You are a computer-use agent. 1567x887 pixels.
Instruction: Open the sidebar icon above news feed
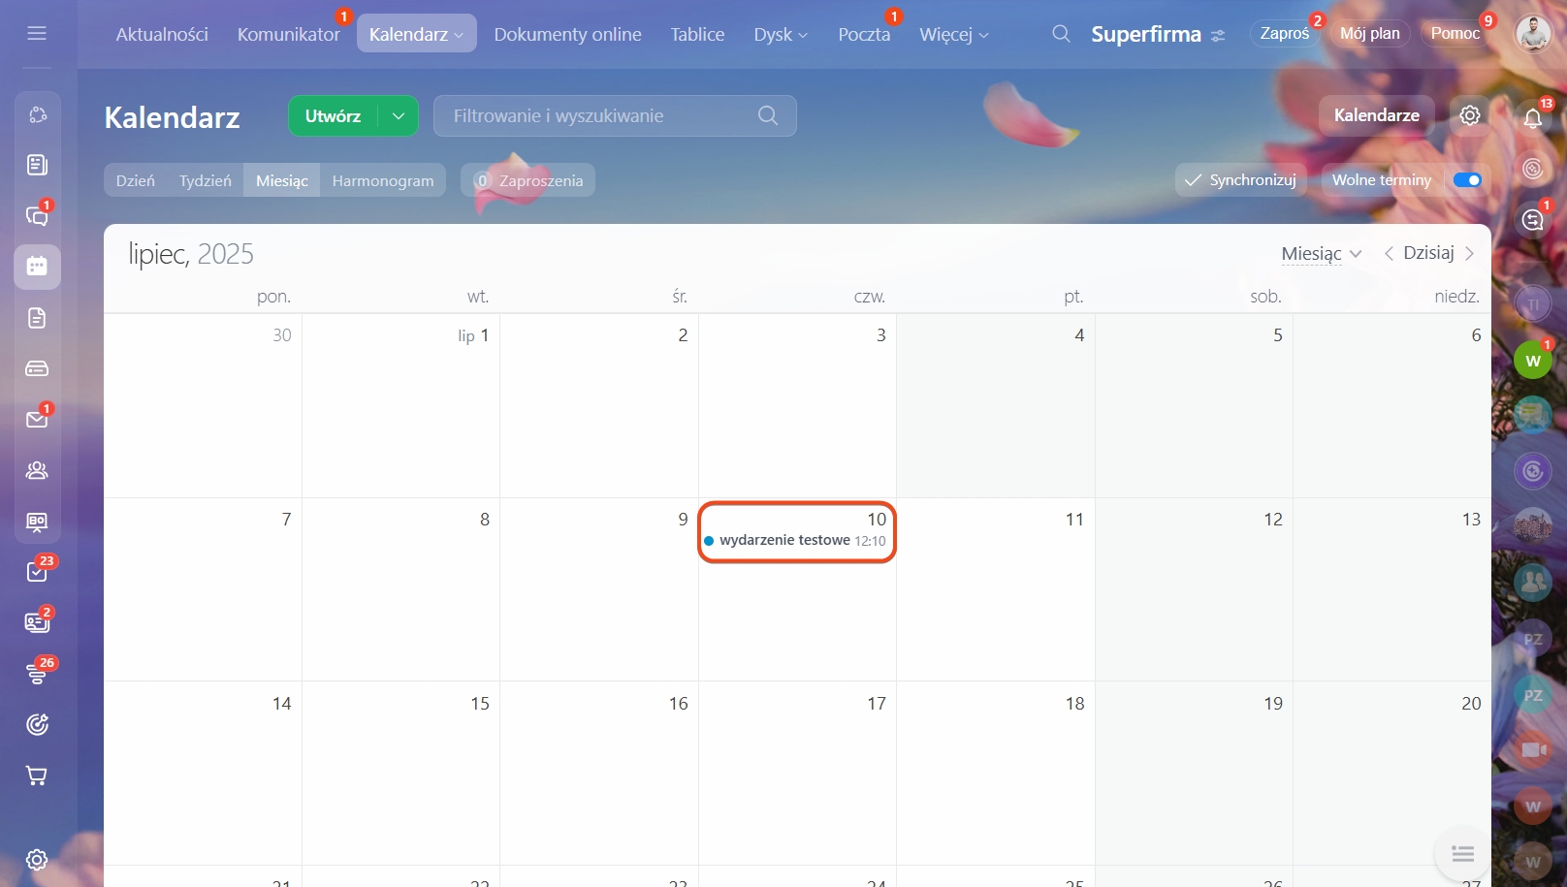click(x=37, y=114)
